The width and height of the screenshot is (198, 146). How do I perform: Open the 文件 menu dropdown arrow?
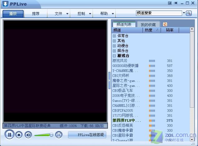[x=67, y=14]
